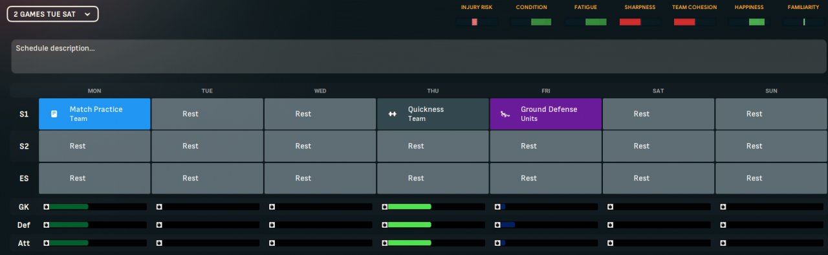Select the ES Rest slot on Tuesday
The image size is (828, 255).
[x=207, y=178]
